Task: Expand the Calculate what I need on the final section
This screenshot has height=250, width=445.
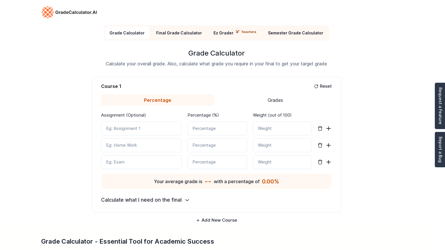Action: coord(141,200)
